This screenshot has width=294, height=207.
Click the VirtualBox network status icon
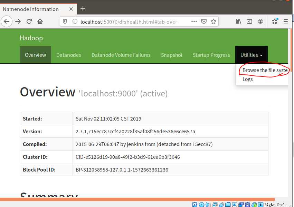[x=215, y=205]
